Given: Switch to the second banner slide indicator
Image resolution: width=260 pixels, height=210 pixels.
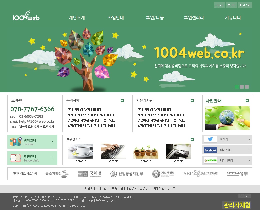Looking at the screenshot, I should pos(242,87).
